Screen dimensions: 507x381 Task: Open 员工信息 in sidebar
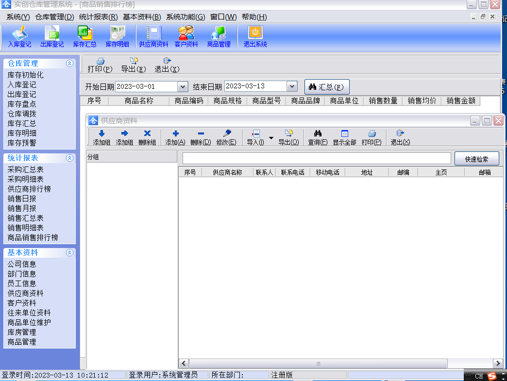pos(22,284)
